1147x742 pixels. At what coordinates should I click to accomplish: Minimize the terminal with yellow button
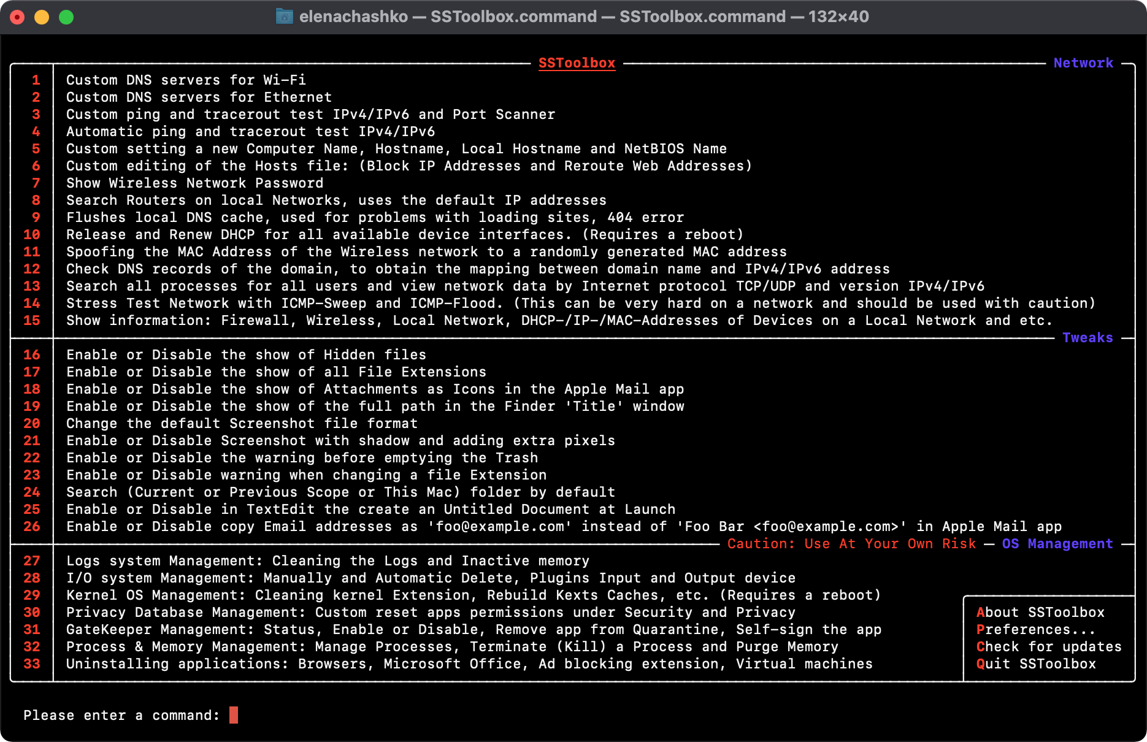tap(42, 17)
